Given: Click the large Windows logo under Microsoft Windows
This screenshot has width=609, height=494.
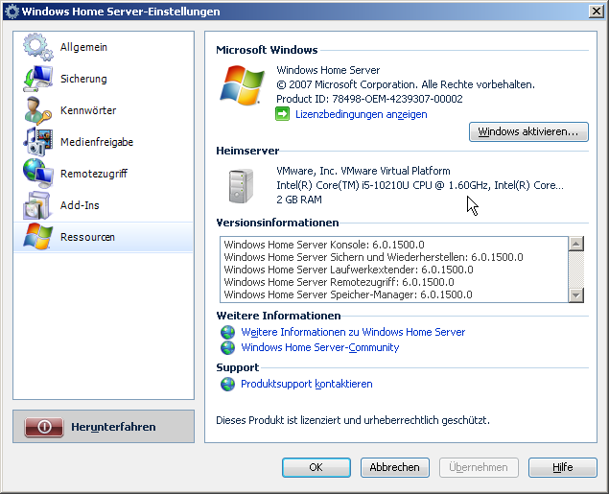Looking at the screenshot, I should (242, 85).
